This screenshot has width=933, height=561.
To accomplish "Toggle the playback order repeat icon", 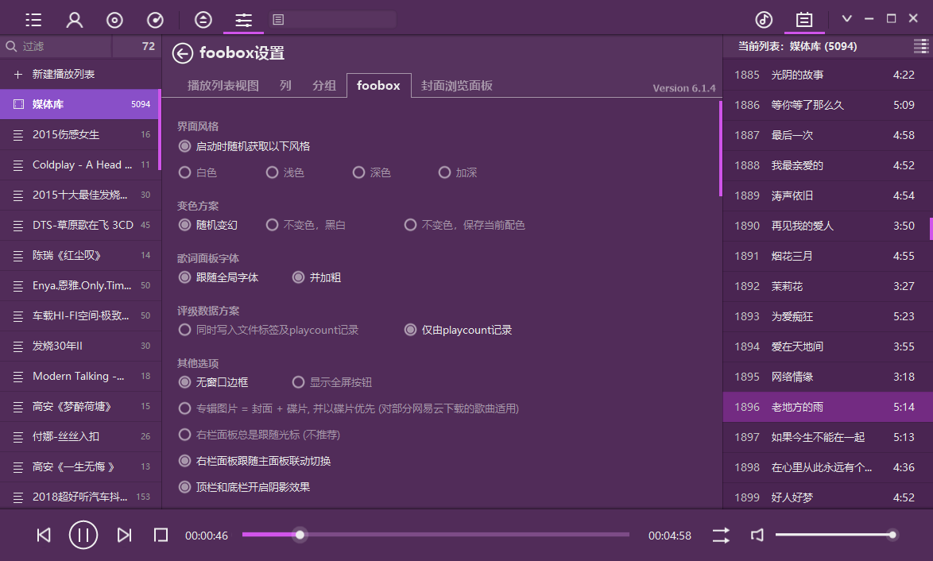I will click(x=721, y=535).
